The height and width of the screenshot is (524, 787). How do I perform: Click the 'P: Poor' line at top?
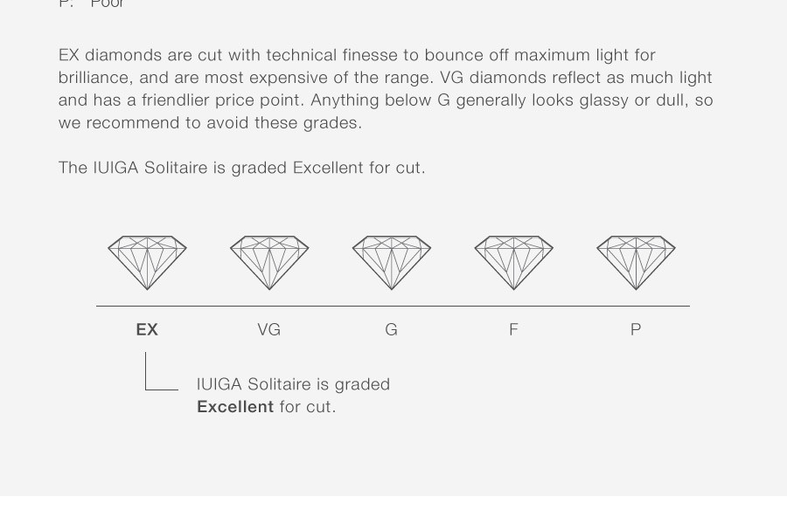[x=91, y=4]
